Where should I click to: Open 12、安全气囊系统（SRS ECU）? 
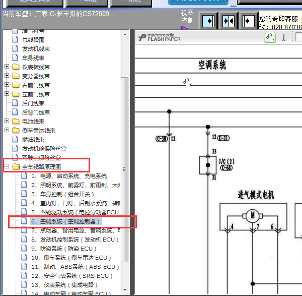pos(72,276)
